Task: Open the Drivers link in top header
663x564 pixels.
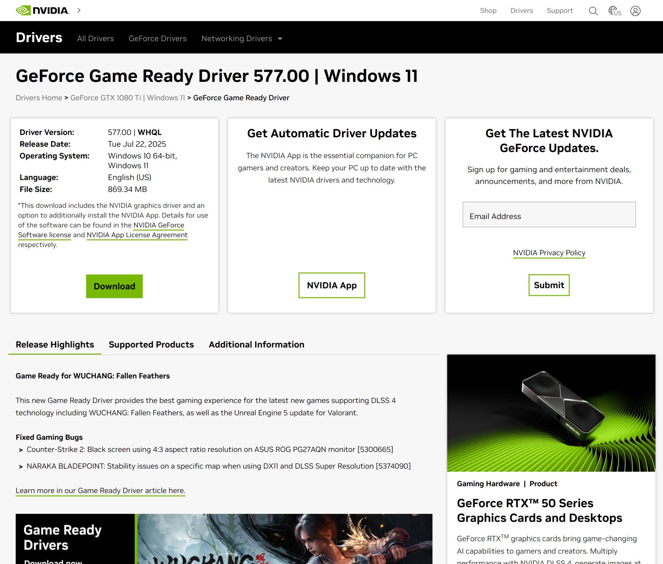Action: tap(522, 11)
